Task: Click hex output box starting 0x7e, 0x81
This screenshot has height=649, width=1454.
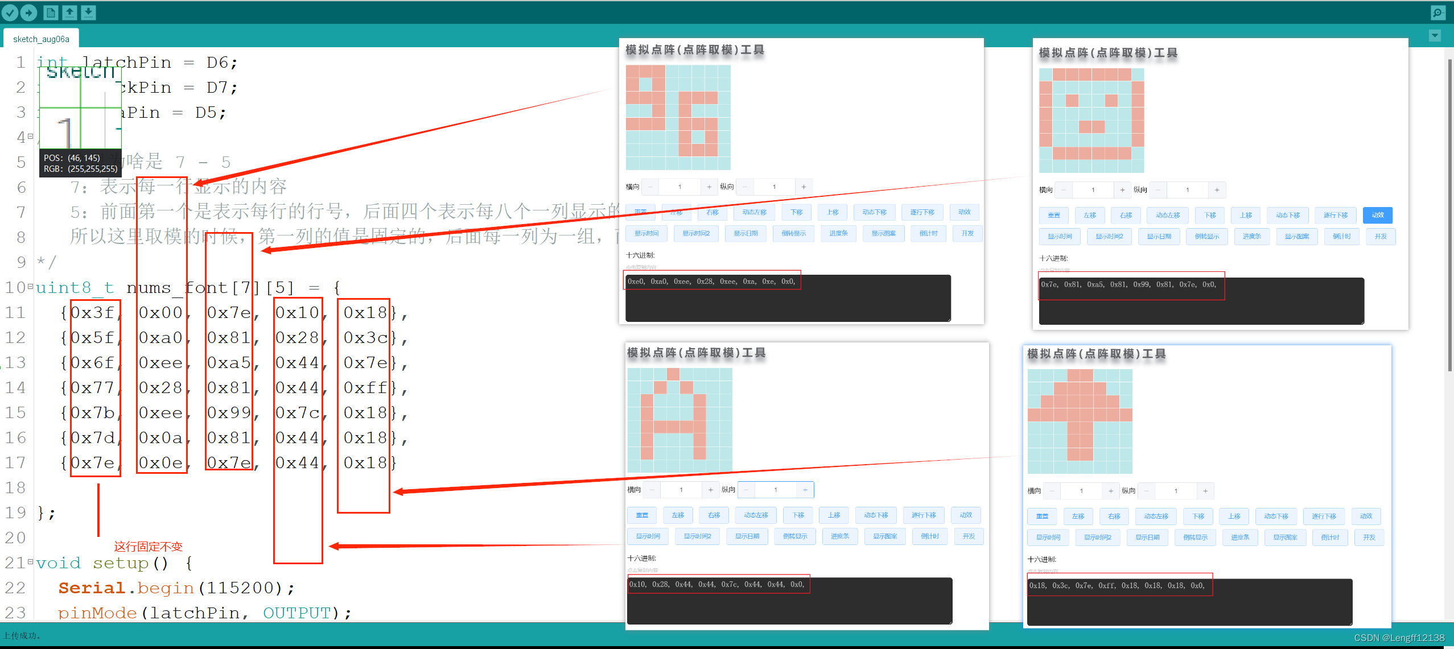Action: point(1201,300)
